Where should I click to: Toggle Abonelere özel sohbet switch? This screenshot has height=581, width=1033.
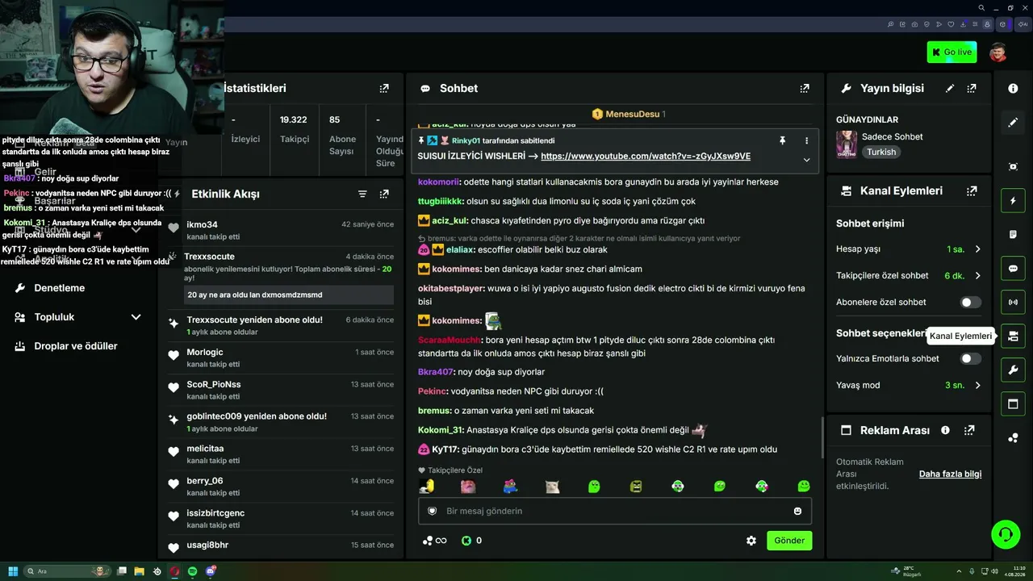(x=970, y=302)
